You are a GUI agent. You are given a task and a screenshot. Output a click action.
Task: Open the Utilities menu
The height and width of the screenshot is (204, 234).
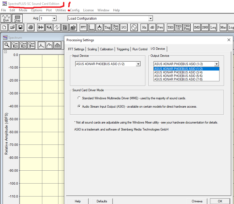tap(61, 10)
